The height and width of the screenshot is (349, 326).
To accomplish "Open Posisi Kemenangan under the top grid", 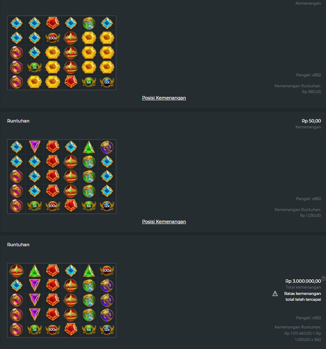I will 164,98.
